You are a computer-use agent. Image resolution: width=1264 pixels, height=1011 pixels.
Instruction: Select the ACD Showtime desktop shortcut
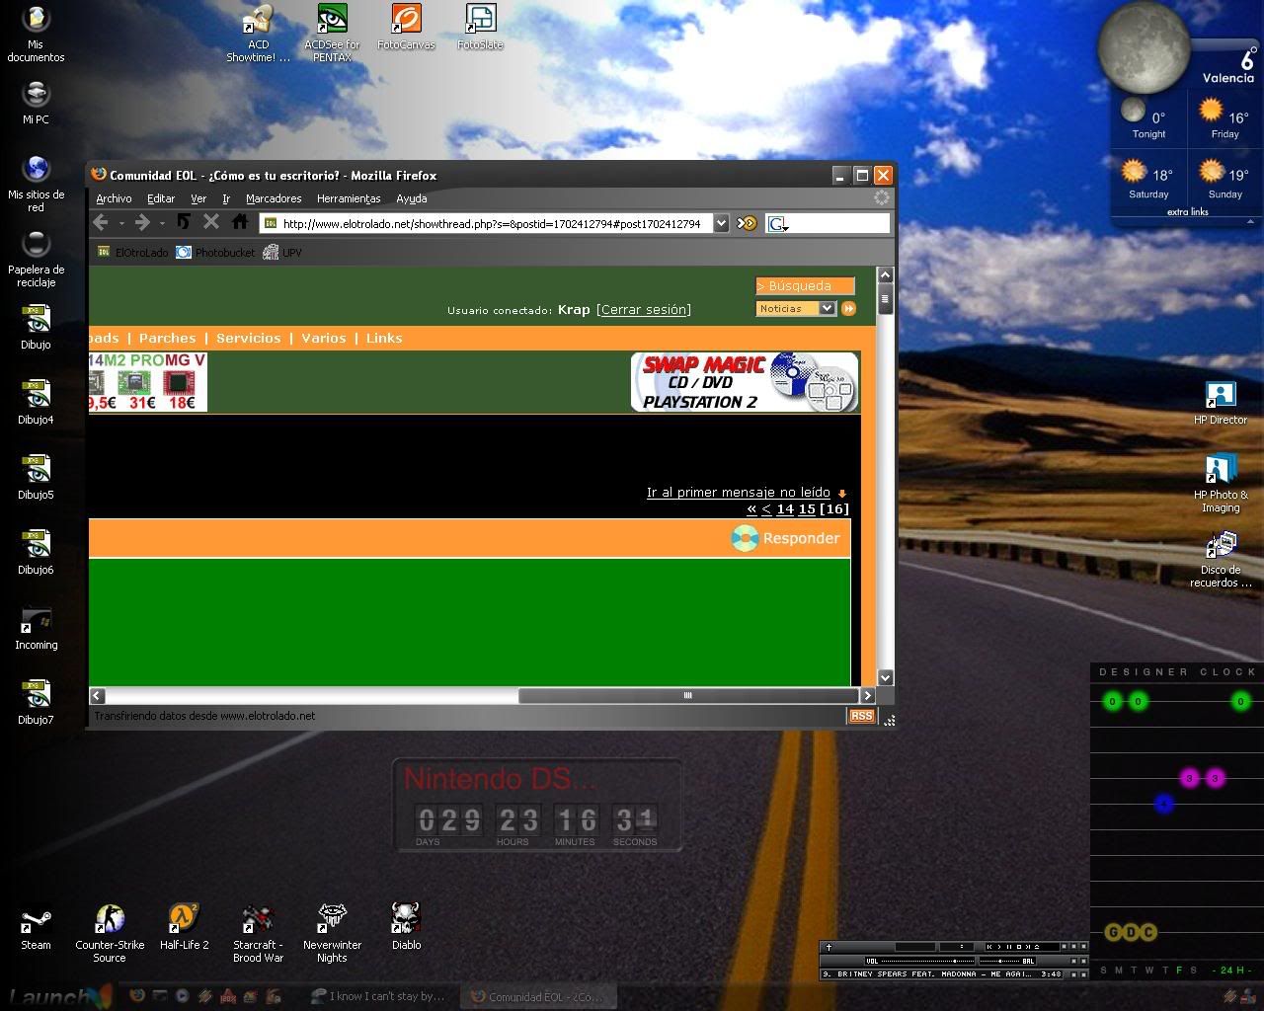point(258,34)
